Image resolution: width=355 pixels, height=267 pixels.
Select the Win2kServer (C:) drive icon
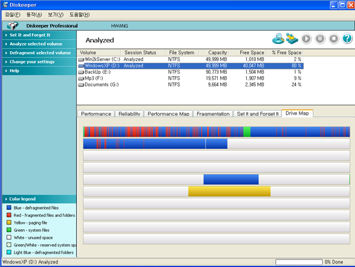click(x=81, y=60)
